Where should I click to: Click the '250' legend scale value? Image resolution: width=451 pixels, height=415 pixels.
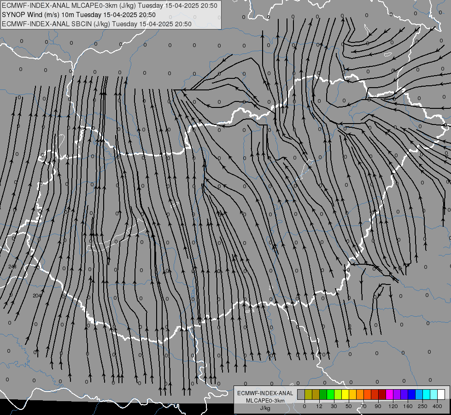click(422, 406)
